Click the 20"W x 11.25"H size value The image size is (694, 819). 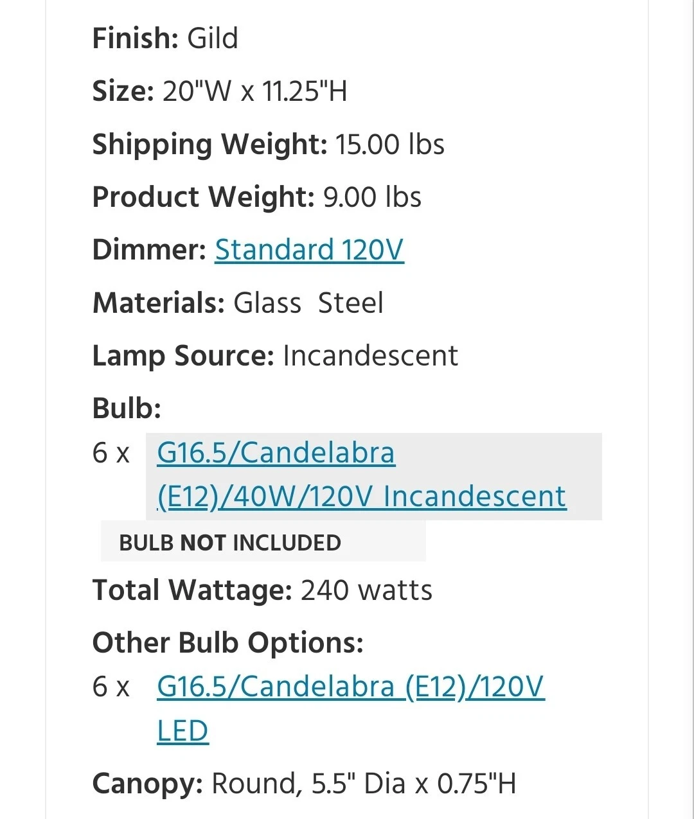click(254, 91)
